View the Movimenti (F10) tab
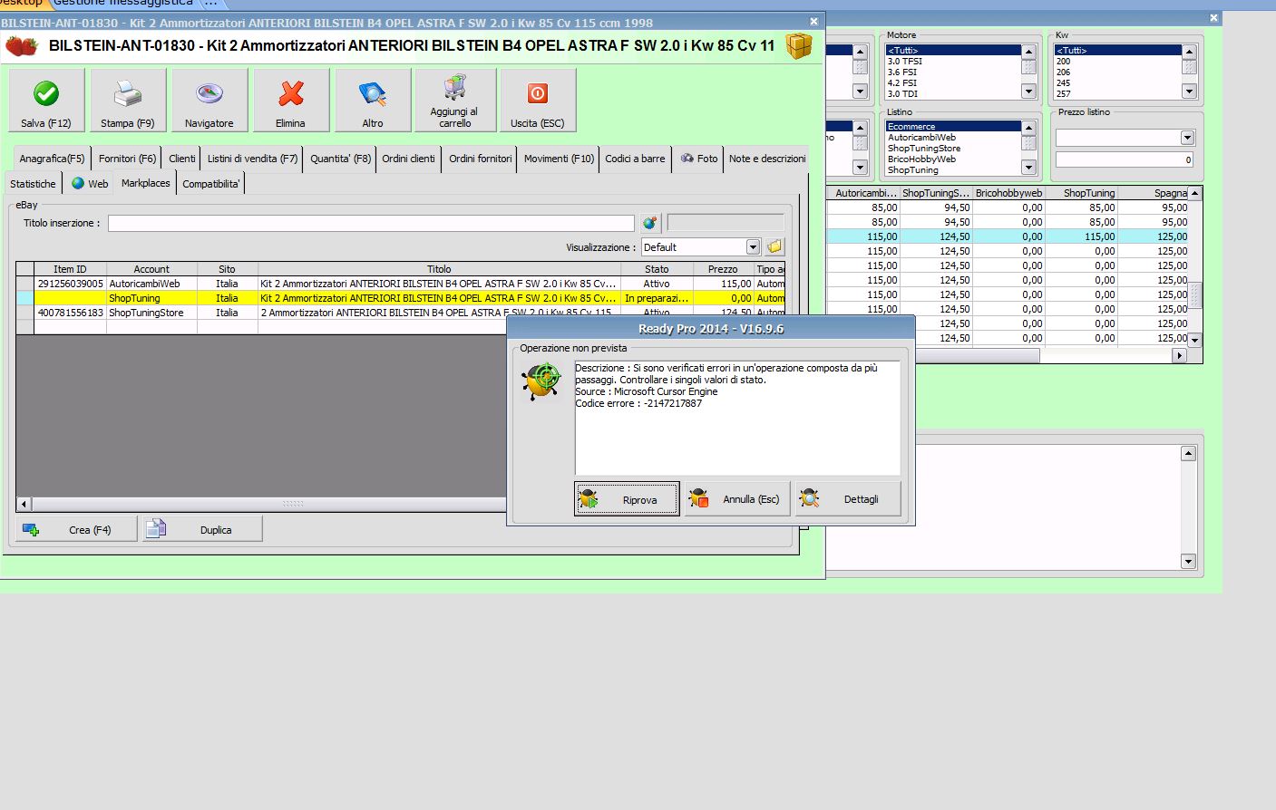 pyautogui.click(x=559, y=159)
